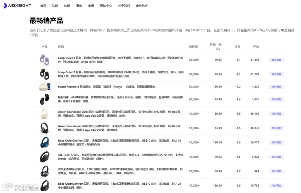Click the 16,736 reviews cell

tap(255, 185)
